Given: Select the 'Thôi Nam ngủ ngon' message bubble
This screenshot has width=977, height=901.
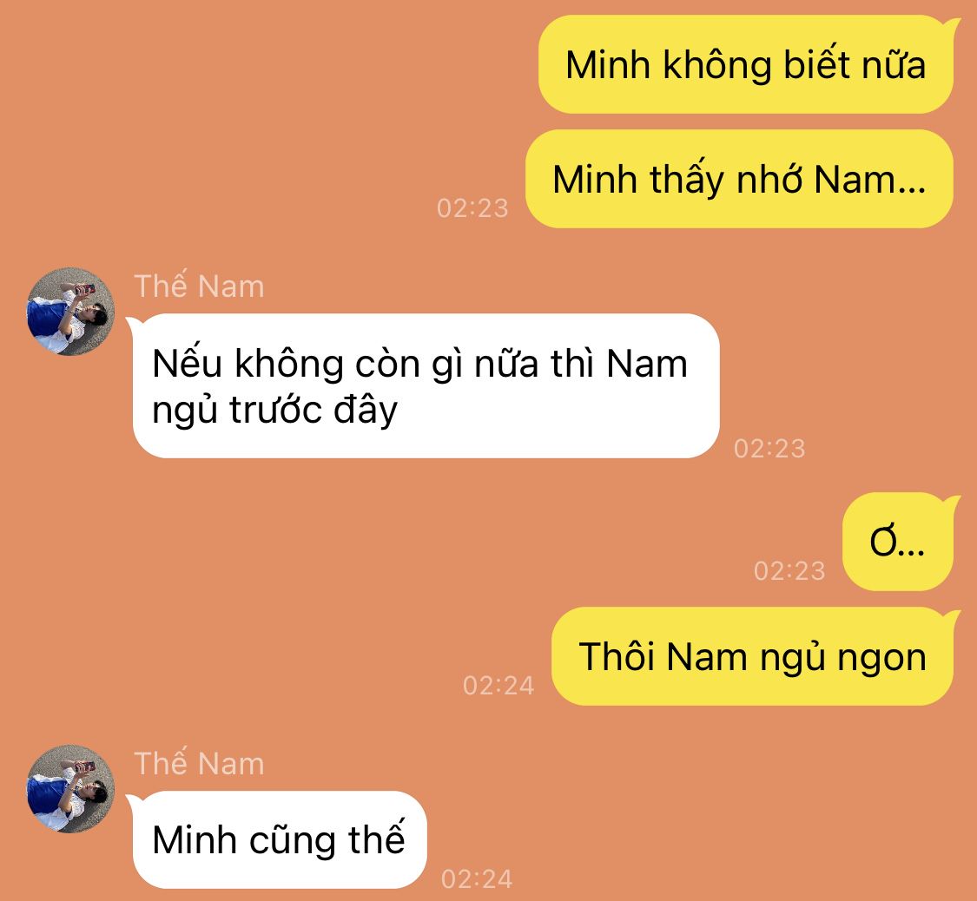Looking at the screenshot, I should tap(753, 656).
